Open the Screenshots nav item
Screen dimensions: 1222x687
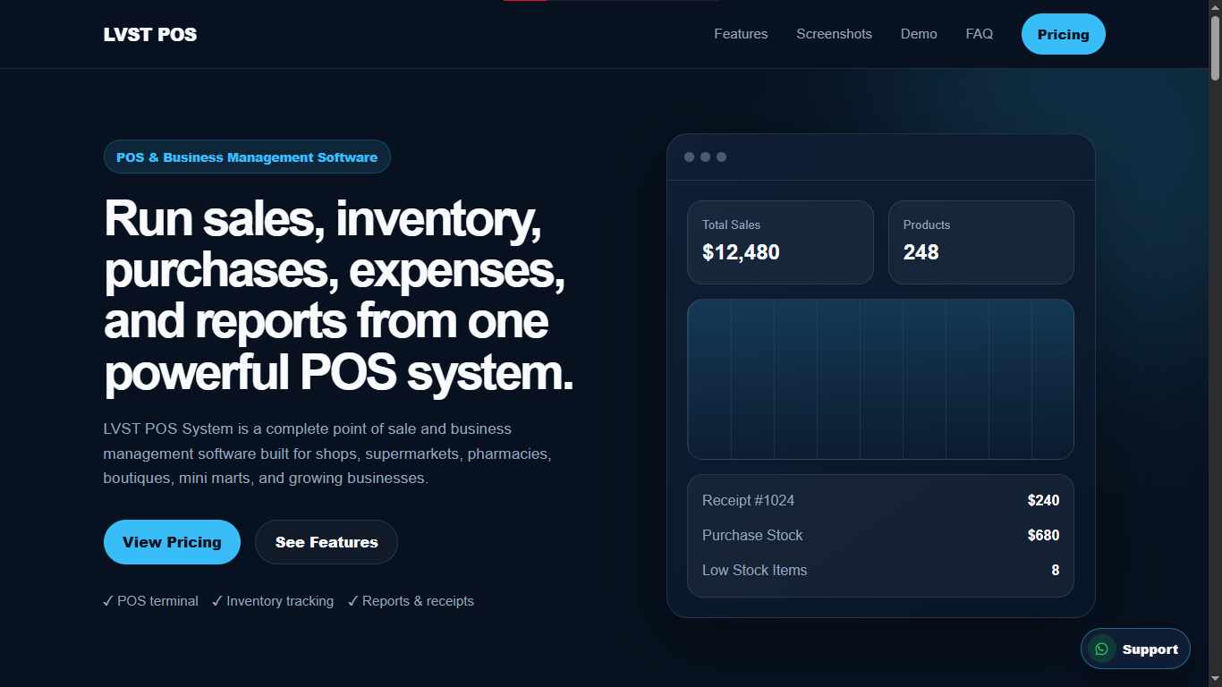(x=834, y=34)
